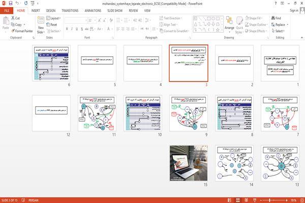305x203 pixels.
Task: Open Help question mark icon
Action: coord(276,4)
